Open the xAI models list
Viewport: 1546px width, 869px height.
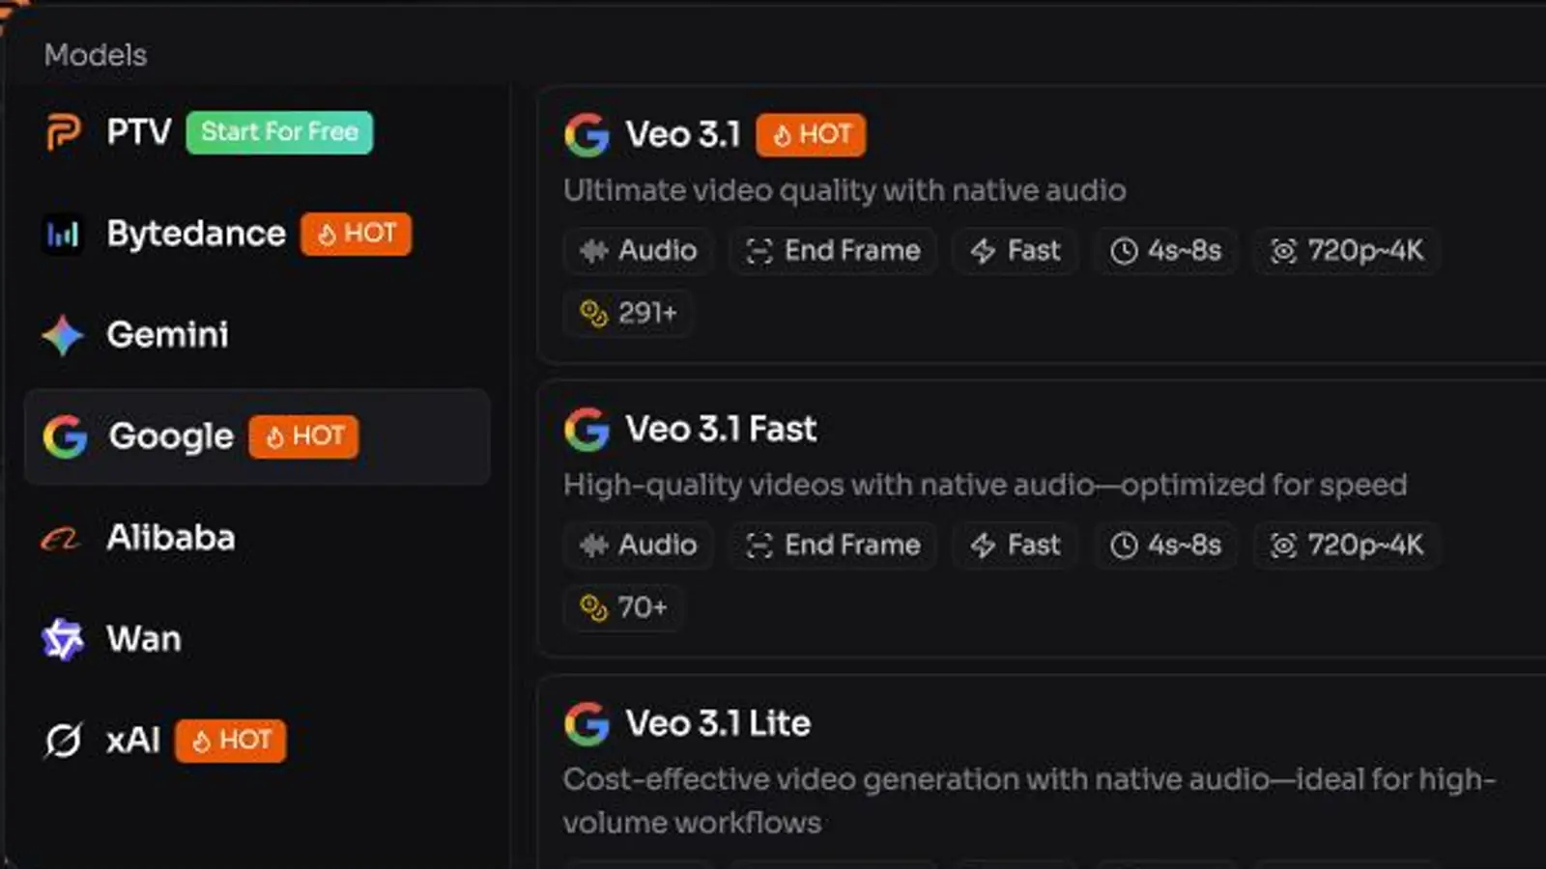click(x=257, y=741)
